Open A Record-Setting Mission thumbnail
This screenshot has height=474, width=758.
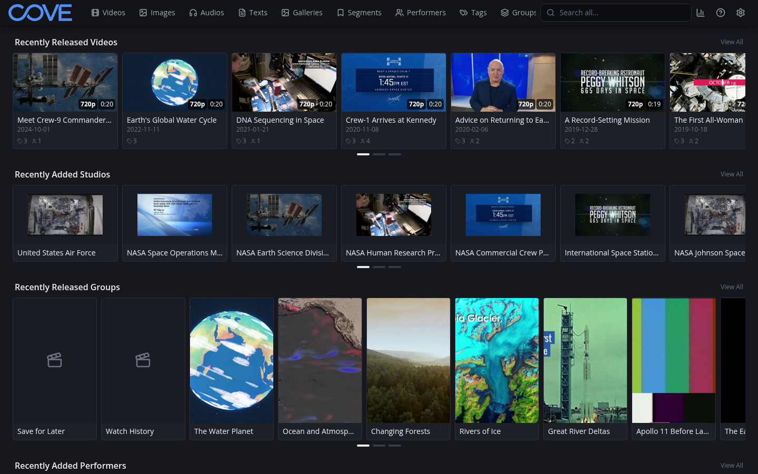coord(613,82)
